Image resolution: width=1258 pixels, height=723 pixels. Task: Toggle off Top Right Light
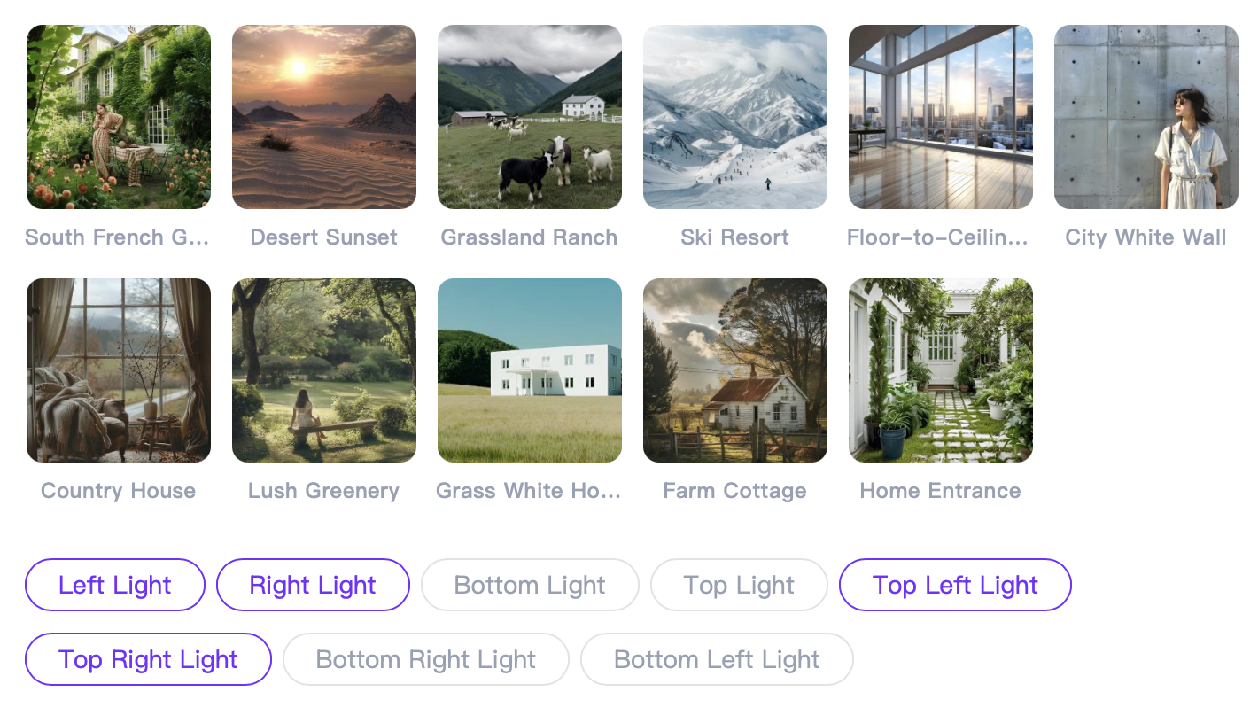click(147, 659)
